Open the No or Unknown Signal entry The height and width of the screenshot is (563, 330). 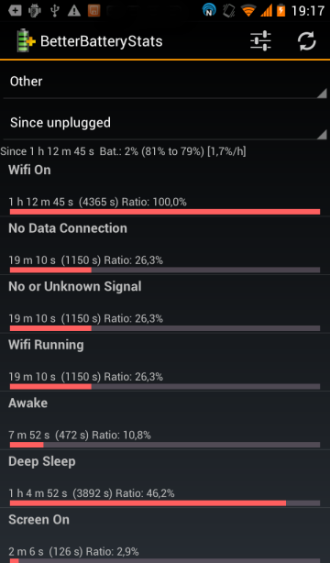pyautogui.click(x=165, y=304)
